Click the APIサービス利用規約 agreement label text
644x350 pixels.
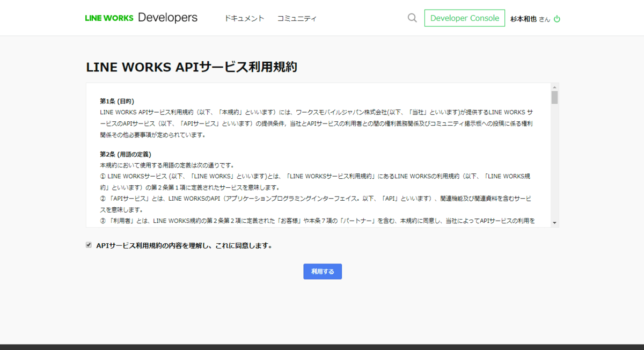pyautogui.click(x=184, y=246)
